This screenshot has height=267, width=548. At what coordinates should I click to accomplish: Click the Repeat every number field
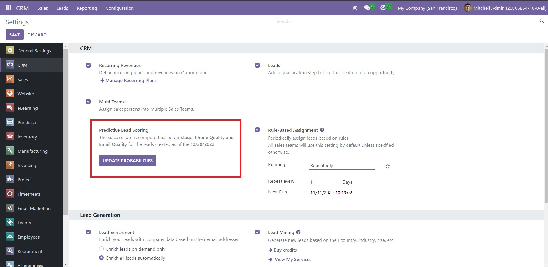(324, 182)
